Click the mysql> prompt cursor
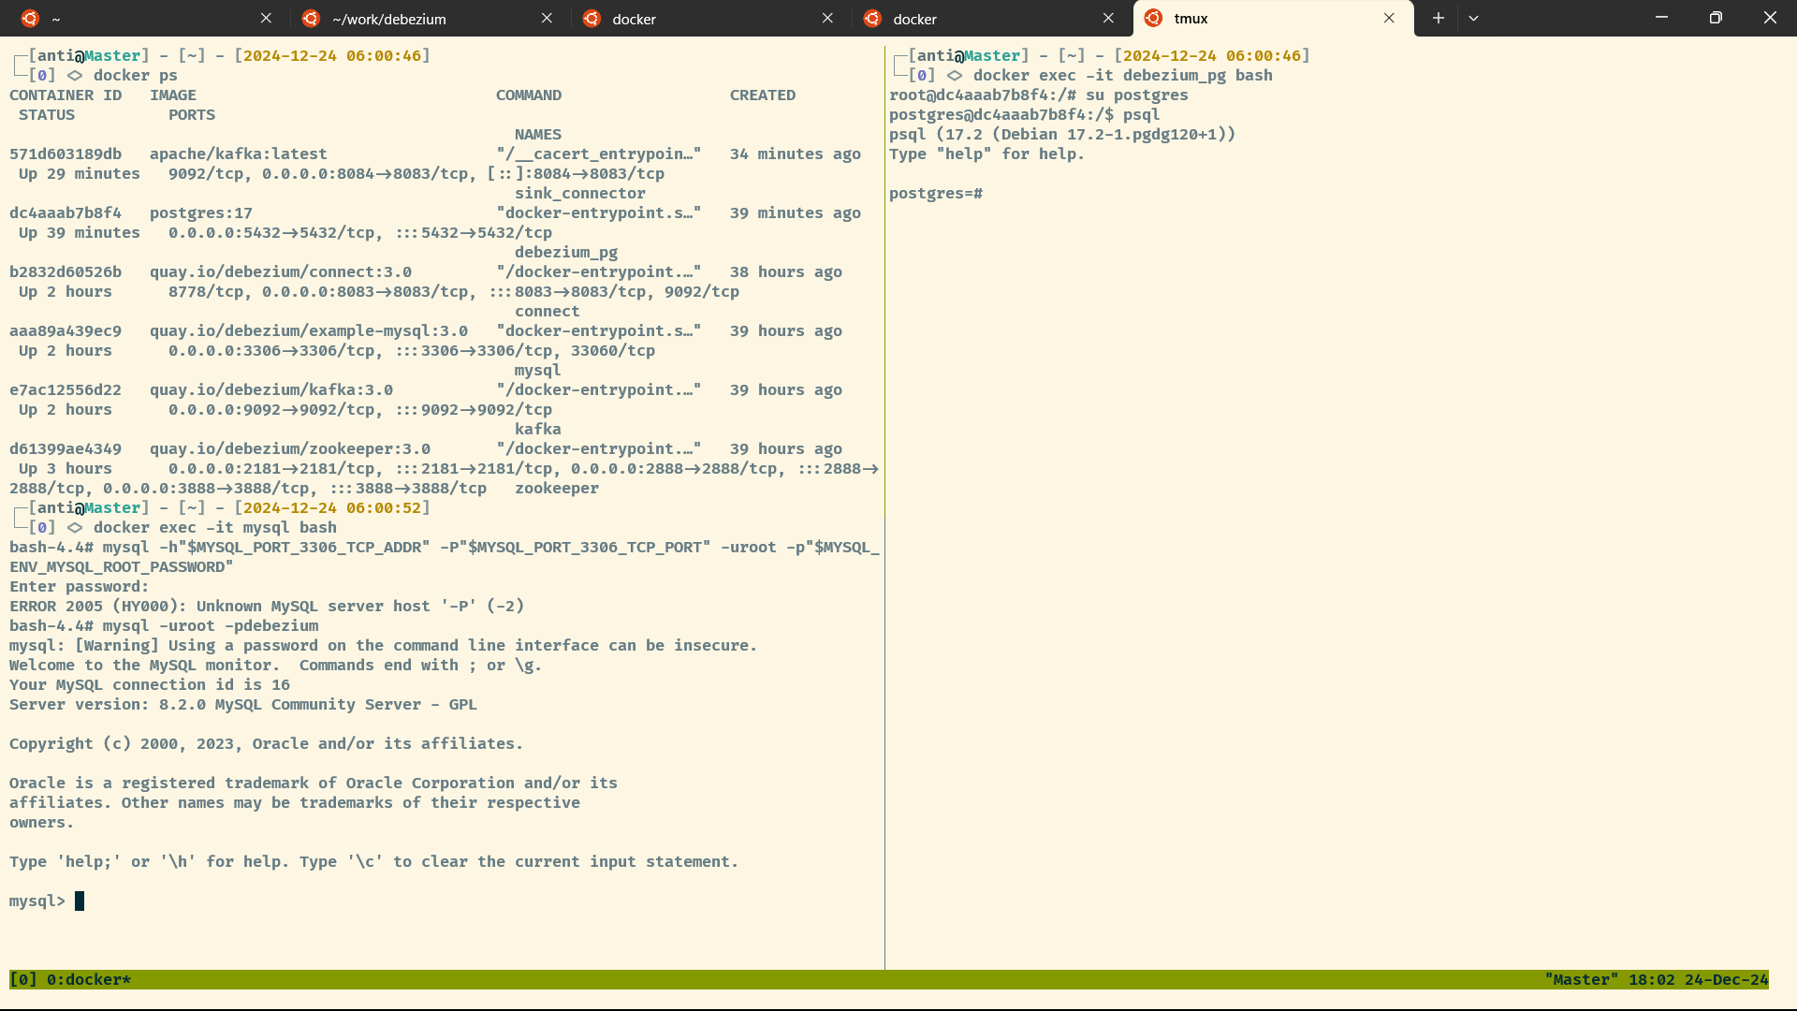The image size is (1797, 1011). pos(80,901)
